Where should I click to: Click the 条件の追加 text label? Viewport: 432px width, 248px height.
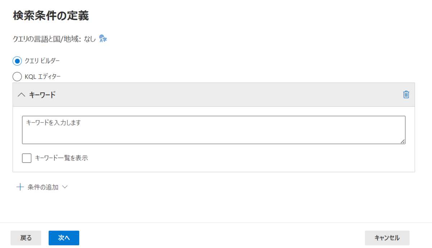tap(43, 187)
